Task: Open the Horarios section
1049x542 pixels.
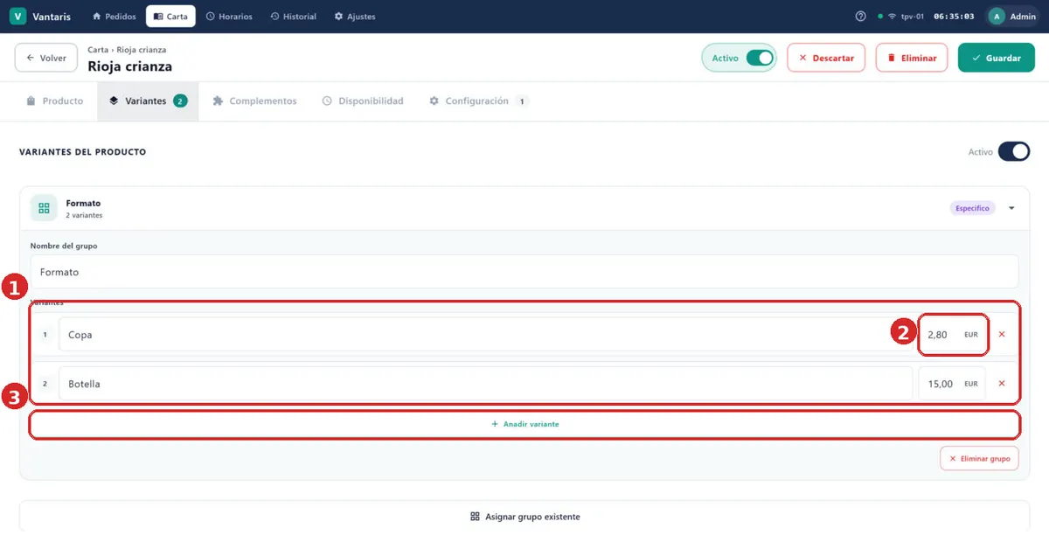Action: pyautogui.click(x=229, y=17)
